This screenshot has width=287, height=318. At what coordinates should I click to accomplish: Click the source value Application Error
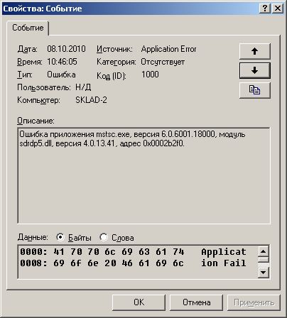point(168,49)
